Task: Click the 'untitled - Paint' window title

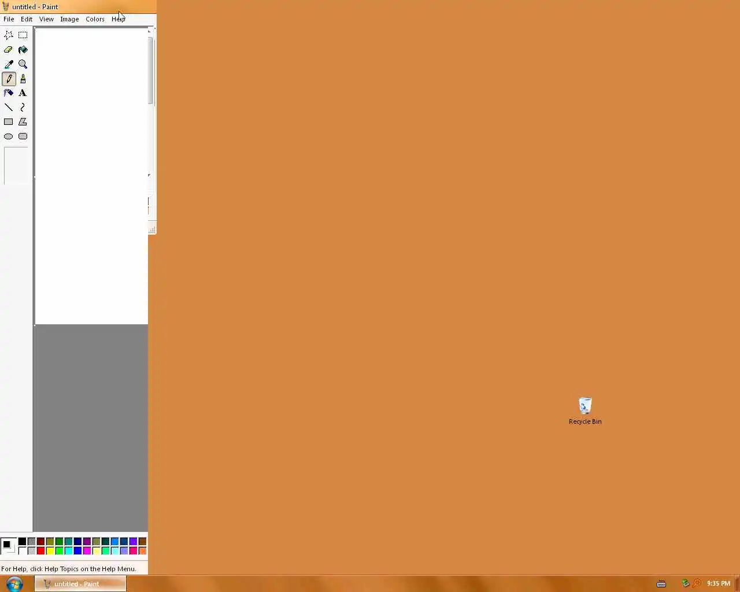Action: pos(35,7)
